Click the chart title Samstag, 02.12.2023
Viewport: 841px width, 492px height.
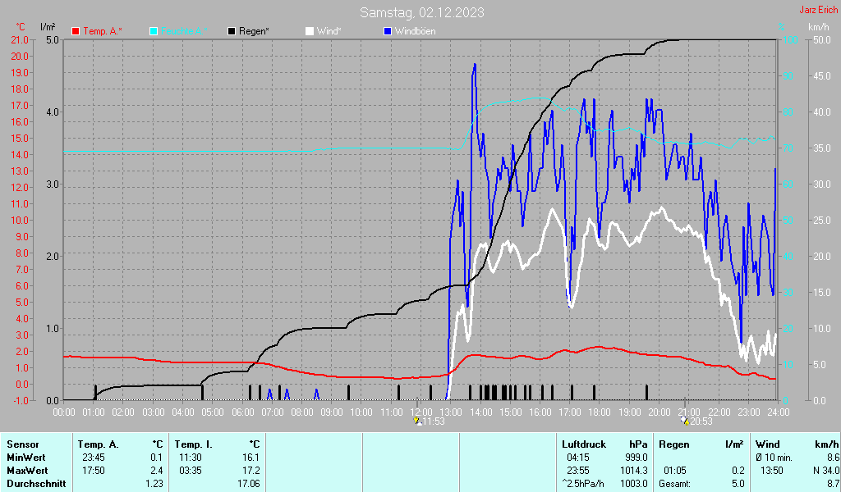421,12
